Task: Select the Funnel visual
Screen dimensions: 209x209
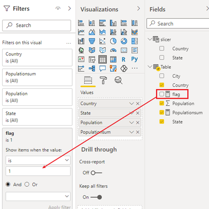Action: pos(92,41)
